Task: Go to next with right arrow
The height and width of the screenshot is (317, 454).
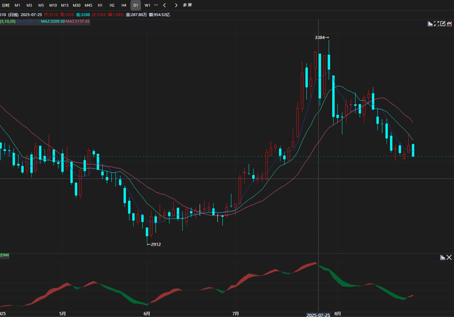Action: 176,5
